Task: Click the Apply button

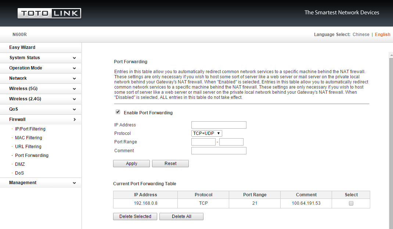Action: (131, 164)
